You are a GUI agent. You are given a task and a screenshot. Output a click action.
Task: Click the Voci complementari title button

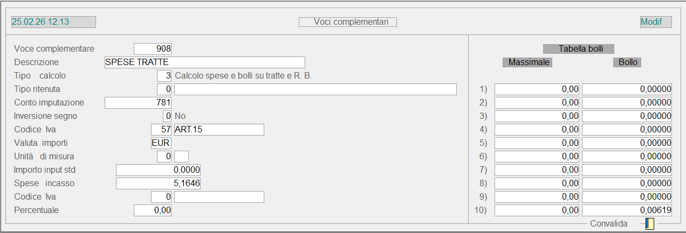click(348, 22)
